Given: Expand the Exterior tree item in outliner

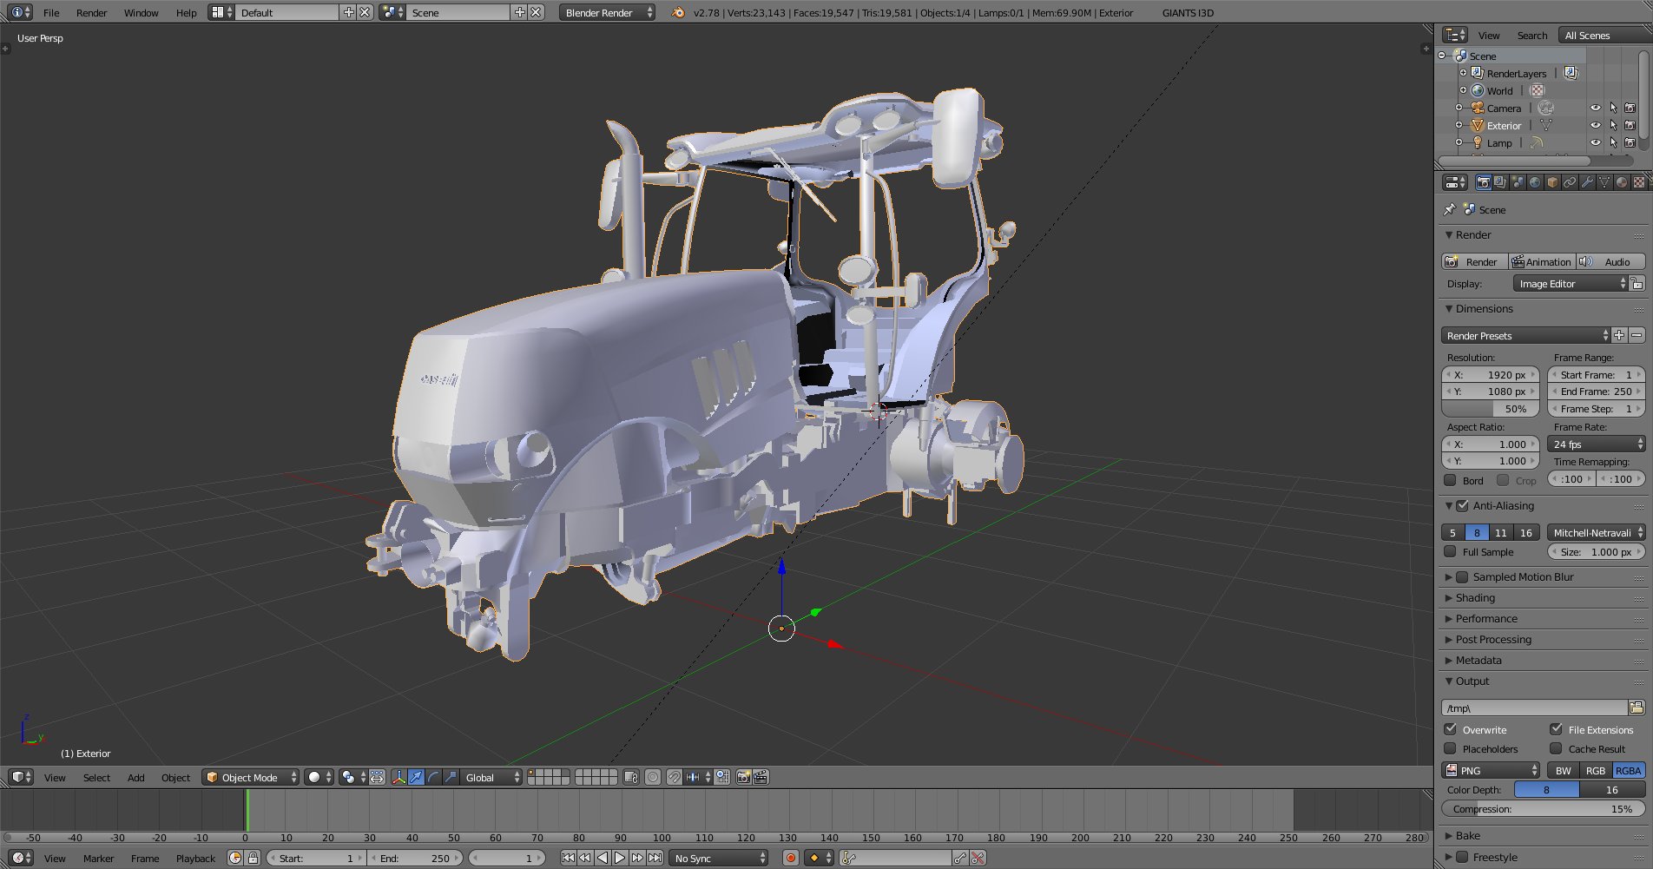Looking at the screenshot, I should pyautogui.click(x=1459, y=125).
